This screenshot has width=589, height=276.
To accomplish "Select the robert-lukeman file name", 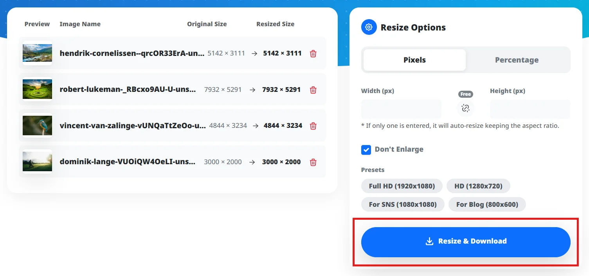I will click(128, 90).
